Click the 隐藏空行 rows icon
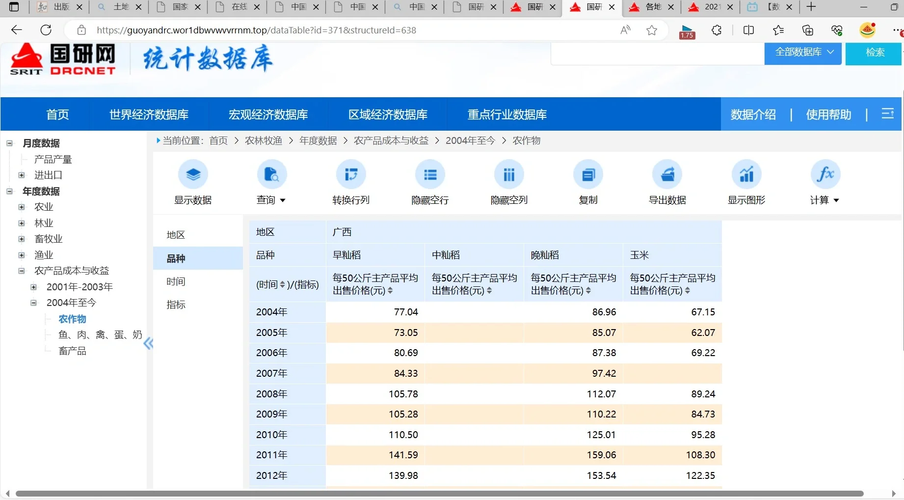 click(x=430, y=174)
